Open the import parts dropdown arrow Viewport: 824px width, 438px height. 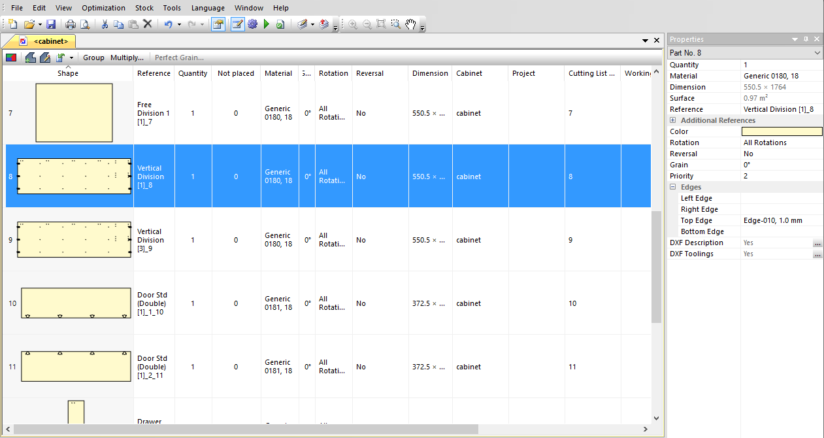click(x=71, y=58)
